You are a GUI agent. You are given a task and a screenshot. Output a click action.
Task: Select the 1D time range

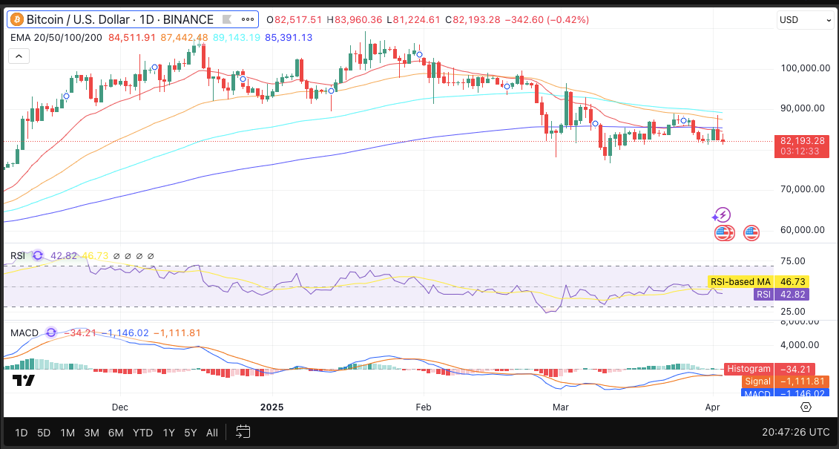click(x=22, y=433)
